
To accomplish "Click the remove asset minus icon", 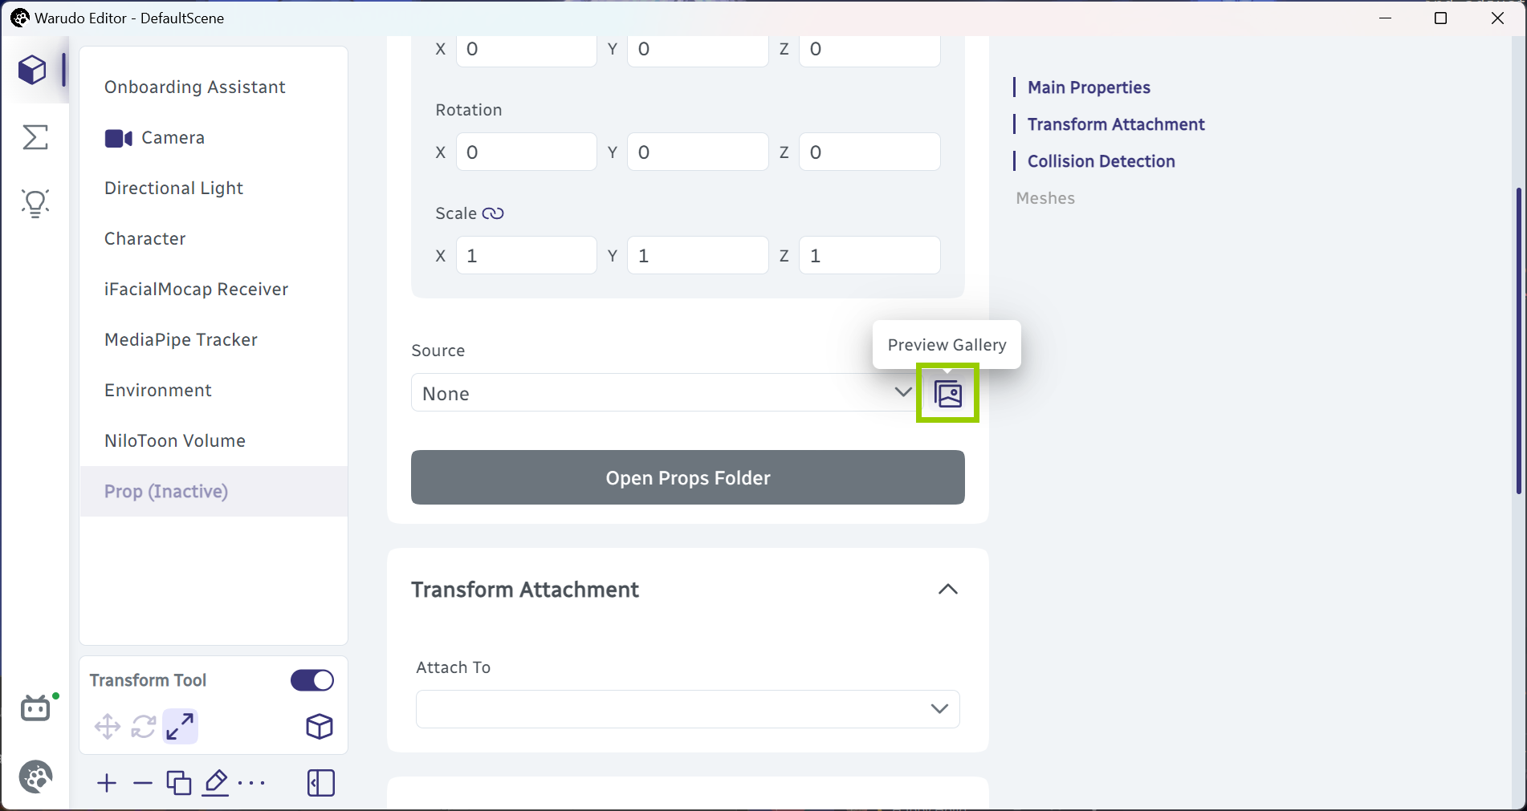I will (143, 783).
